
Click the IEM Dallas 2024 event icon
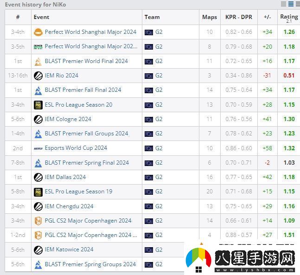[x=38, y=178]
